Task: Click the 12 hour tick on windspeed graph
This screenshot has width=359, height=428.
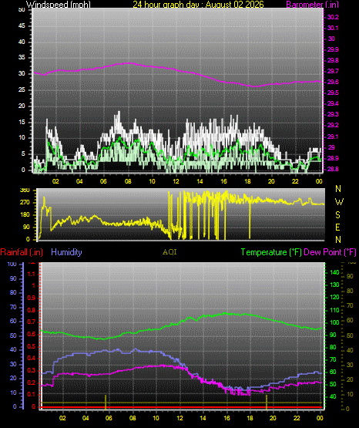Action: [x=176, y=181]
